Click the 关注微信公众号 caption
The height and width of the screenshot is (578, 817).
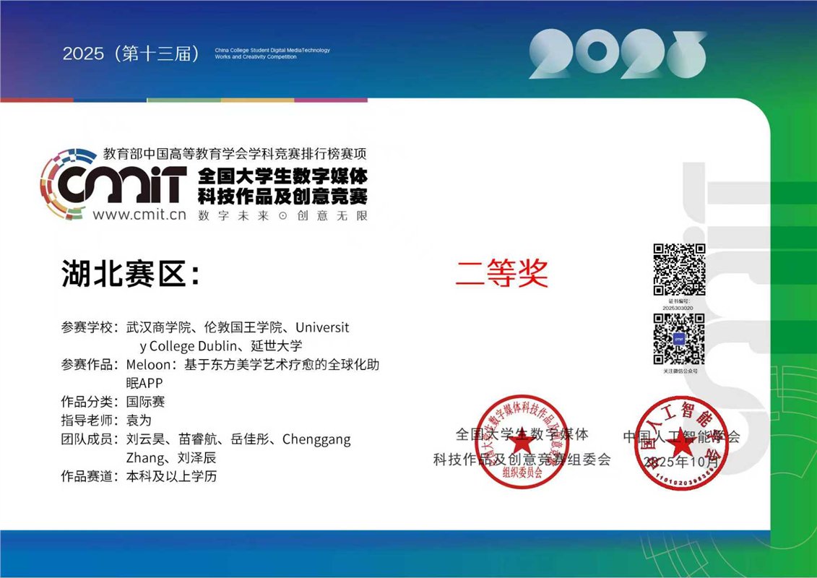click(680, 371)
